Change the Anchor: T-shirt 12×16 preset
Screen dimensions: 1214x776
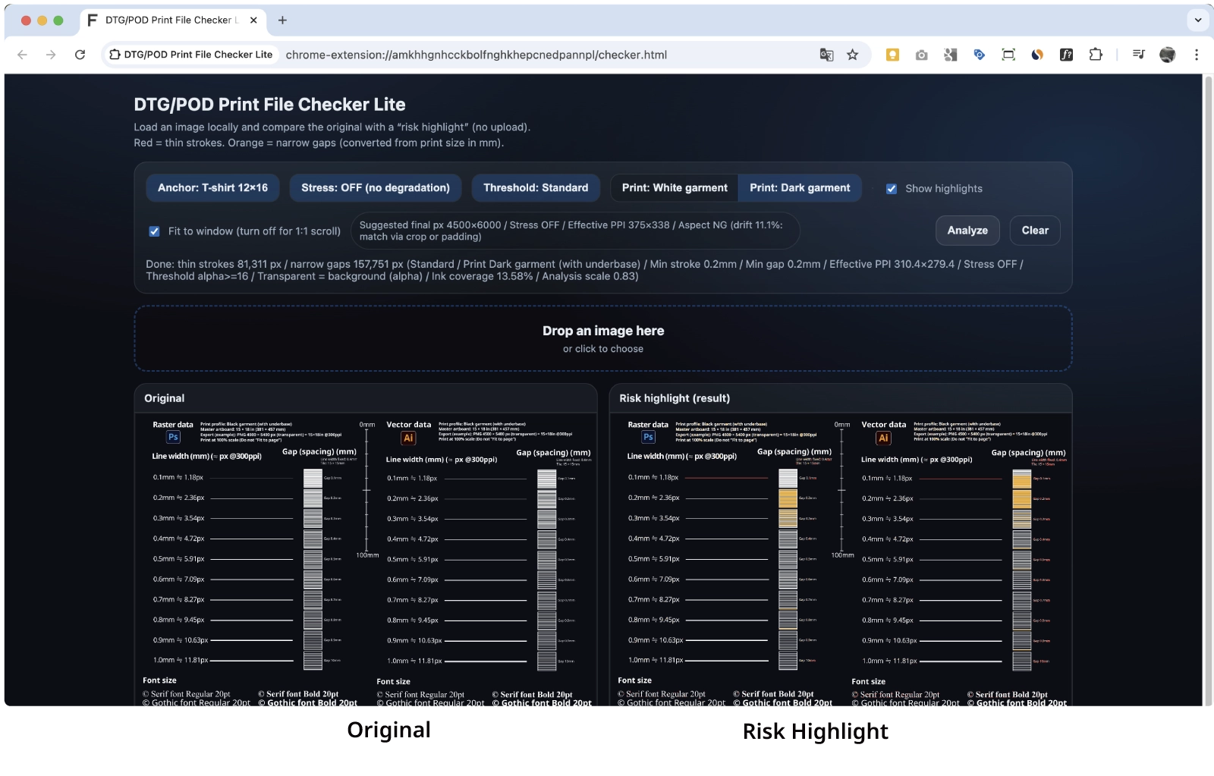212,188
